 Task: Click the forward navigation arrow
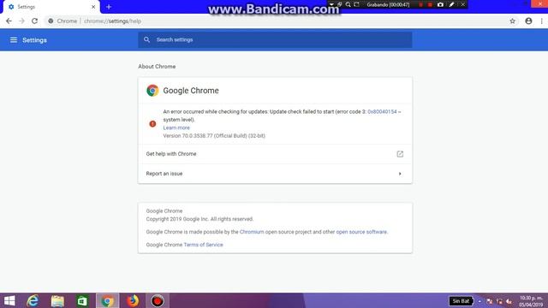[x=21, y=21]
